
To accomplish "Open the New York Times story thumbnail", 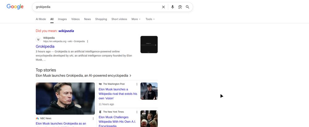I will [149, 119].
